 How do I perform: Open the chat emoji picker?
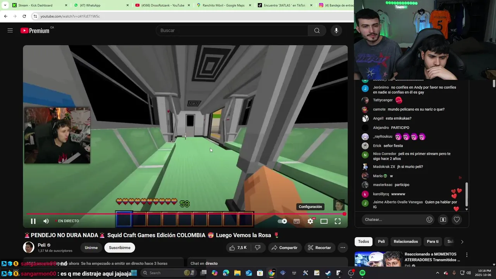(429, 220)
